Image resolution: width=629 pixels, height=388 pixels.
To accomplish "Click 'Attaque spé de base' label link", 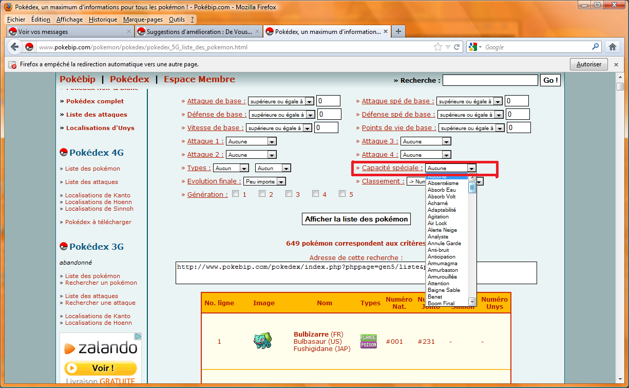I will pos(398,101).
